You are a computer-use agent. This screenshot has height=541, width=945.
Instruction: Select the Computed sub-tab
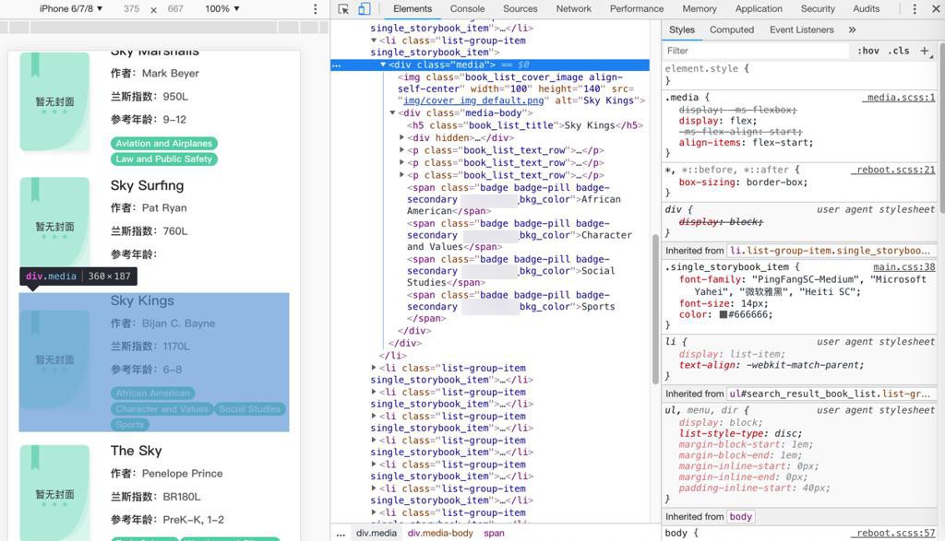click(732, 29)
